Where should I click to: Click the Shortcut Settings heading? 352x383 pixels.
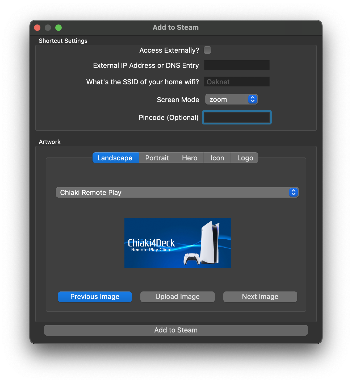point(63,41)
